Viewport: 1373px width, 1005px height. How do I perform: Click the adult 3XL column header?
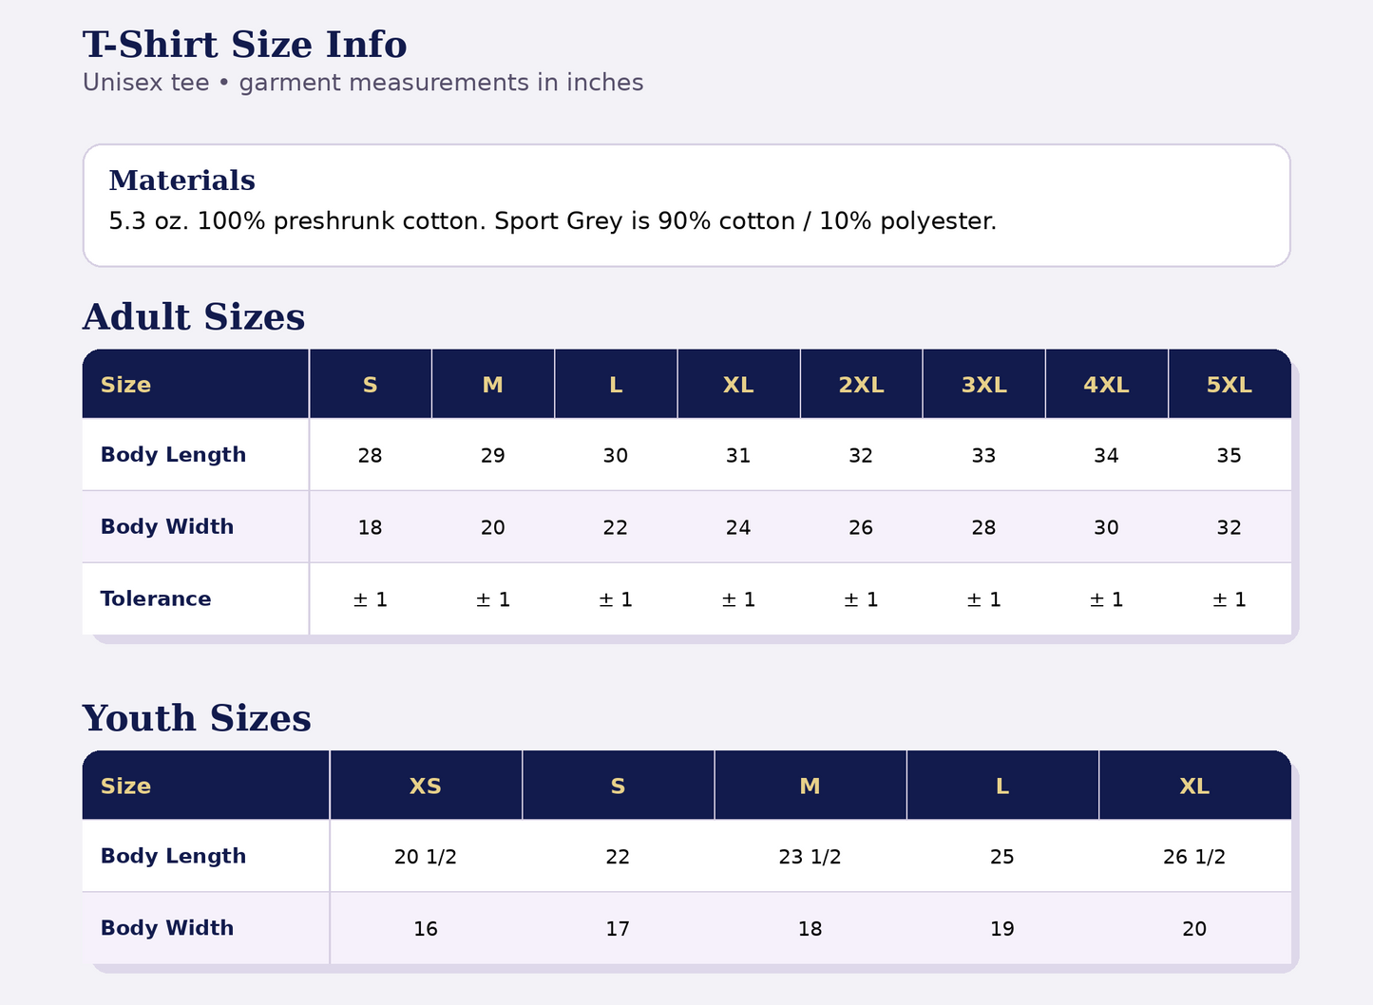pos(983,384)
